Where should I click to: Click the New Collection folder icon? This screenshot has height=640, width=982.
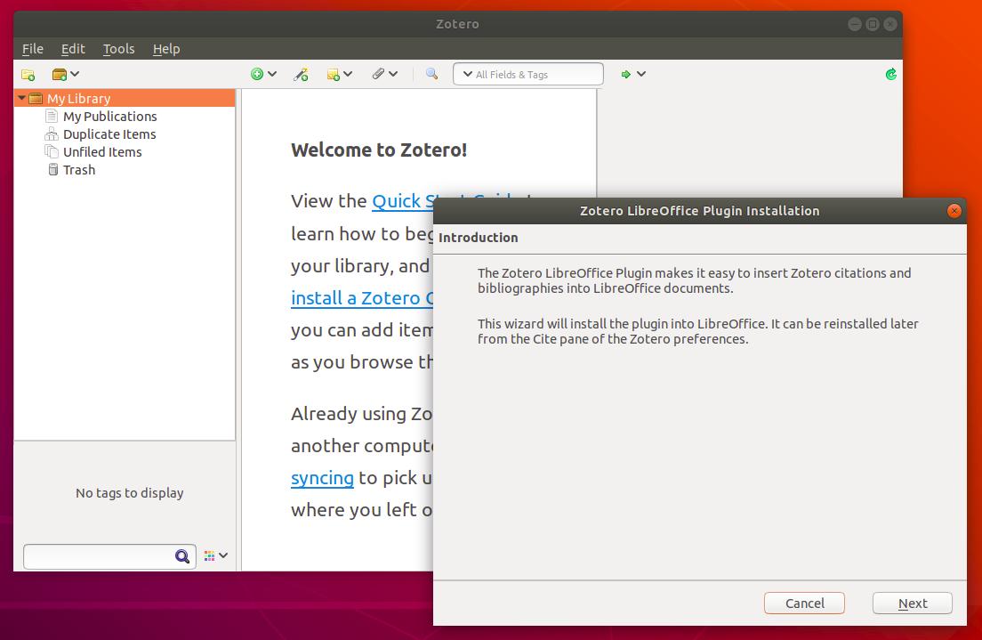28,75
